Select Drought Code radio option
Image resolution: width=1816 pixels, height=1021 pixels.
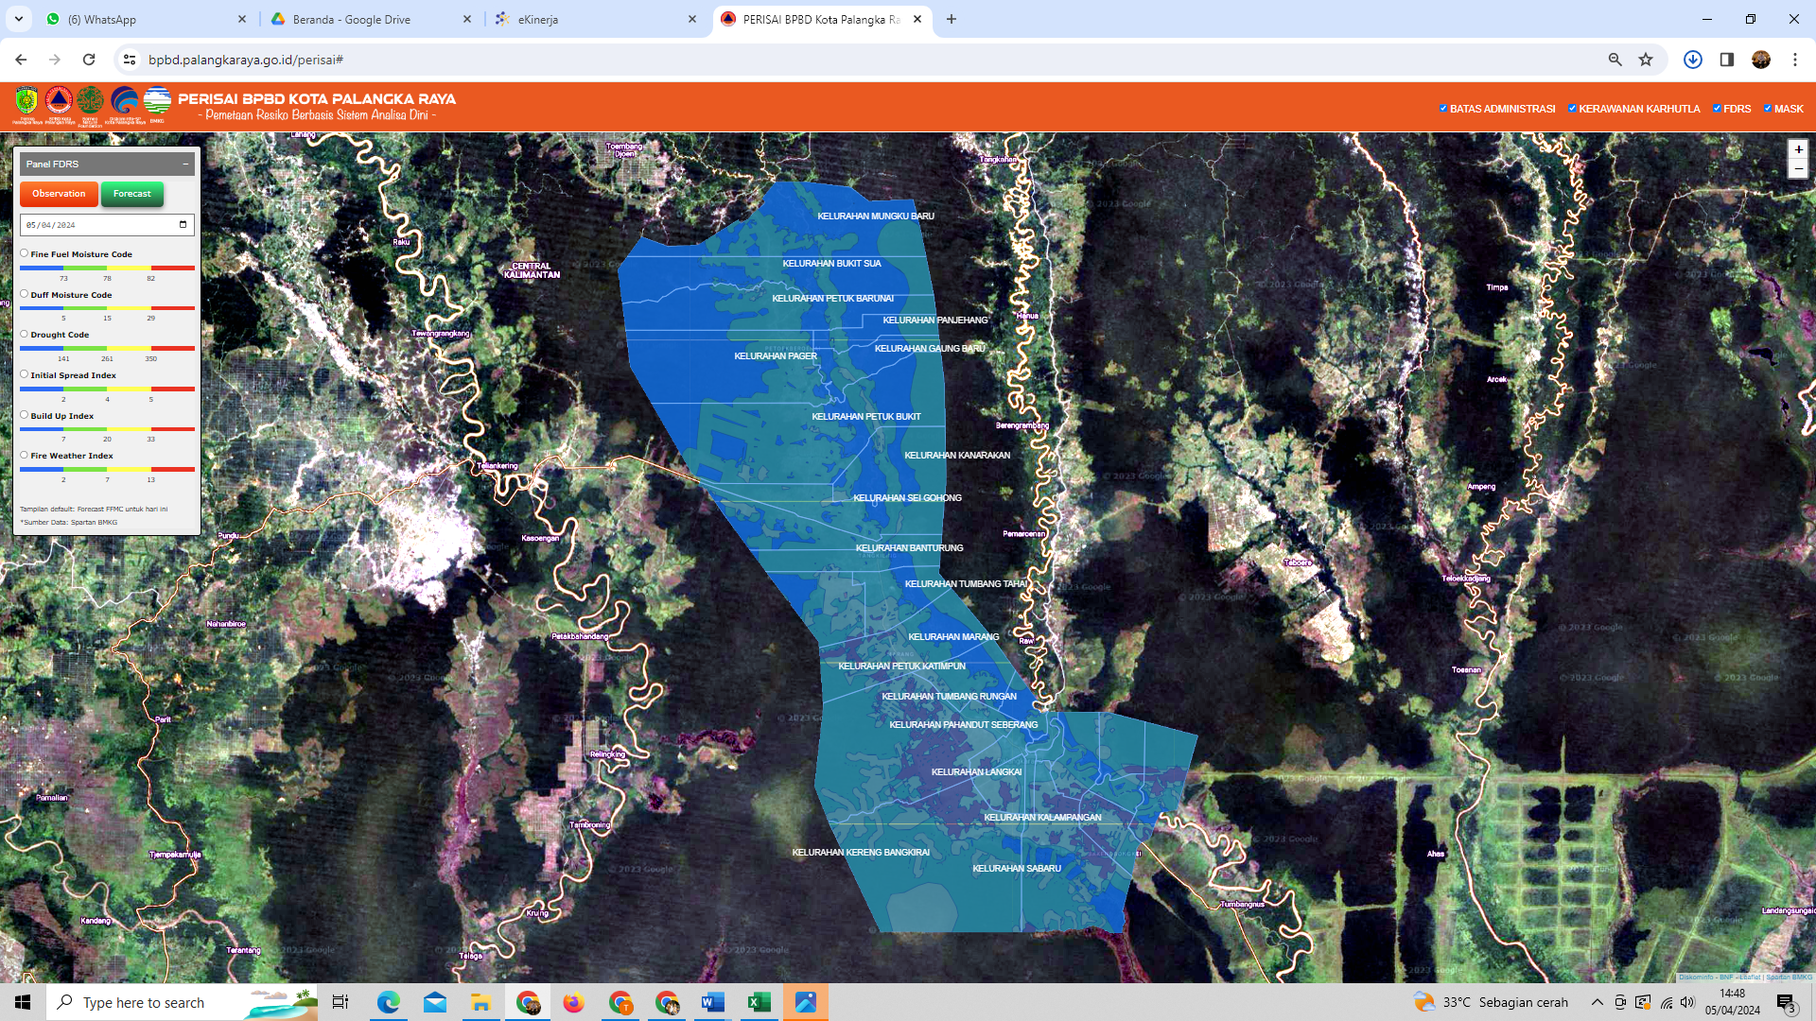tap(25, 334)
